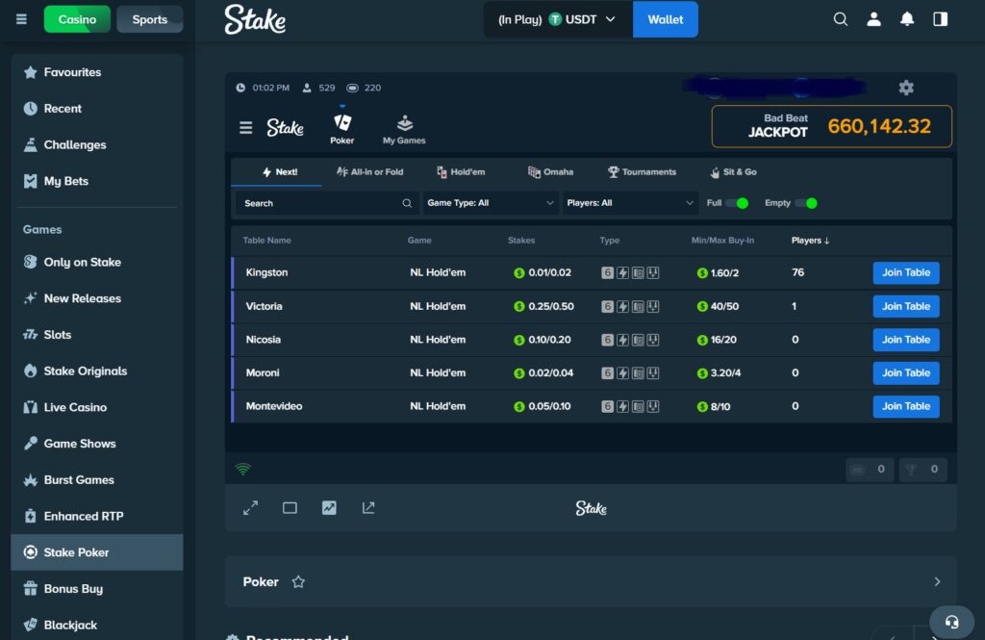Open the Players filter dropdown
Image resolution: width=985 pixels, height=640 pixels.
[x=630, y=203]
